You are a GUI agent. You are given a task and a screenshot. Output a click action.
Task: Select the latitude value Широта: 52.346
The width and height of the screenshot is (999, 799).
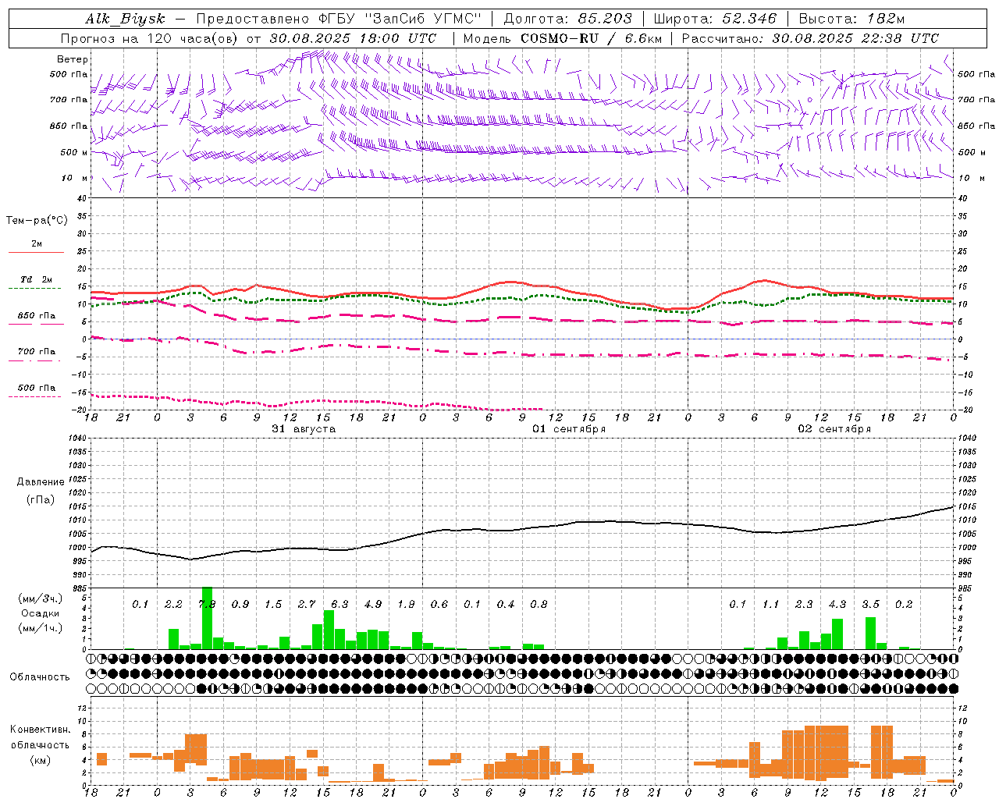click(715, 19)
